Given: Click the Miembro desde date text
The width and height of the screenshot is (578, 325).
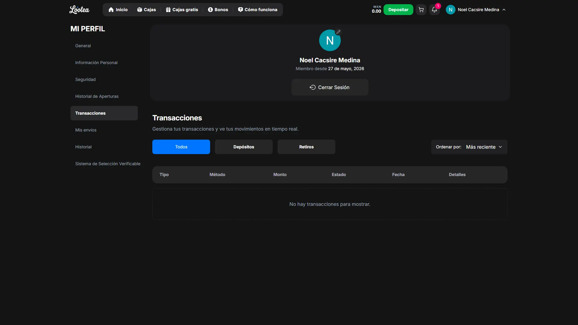Looking at the screenshot, I should pyautogui.click(x=330, y=69).
